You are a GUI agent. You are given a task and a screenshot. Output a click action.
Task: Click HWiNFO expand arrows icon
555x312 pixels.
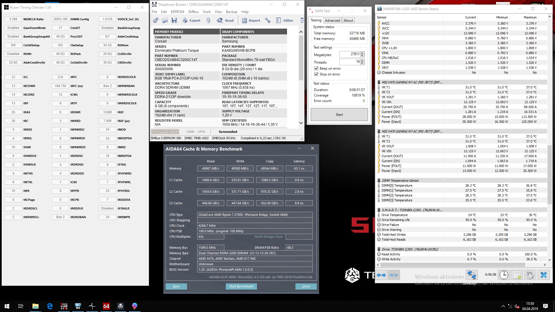pyautogui.click(x=381, y=275)
